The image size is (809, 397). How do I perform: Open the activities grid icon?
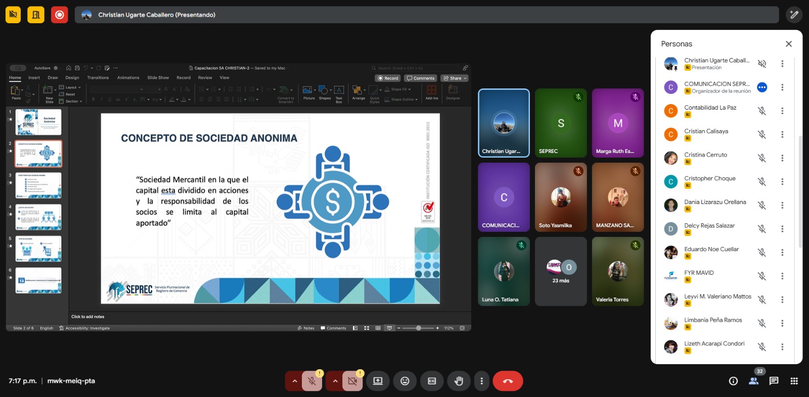[794, 381]
